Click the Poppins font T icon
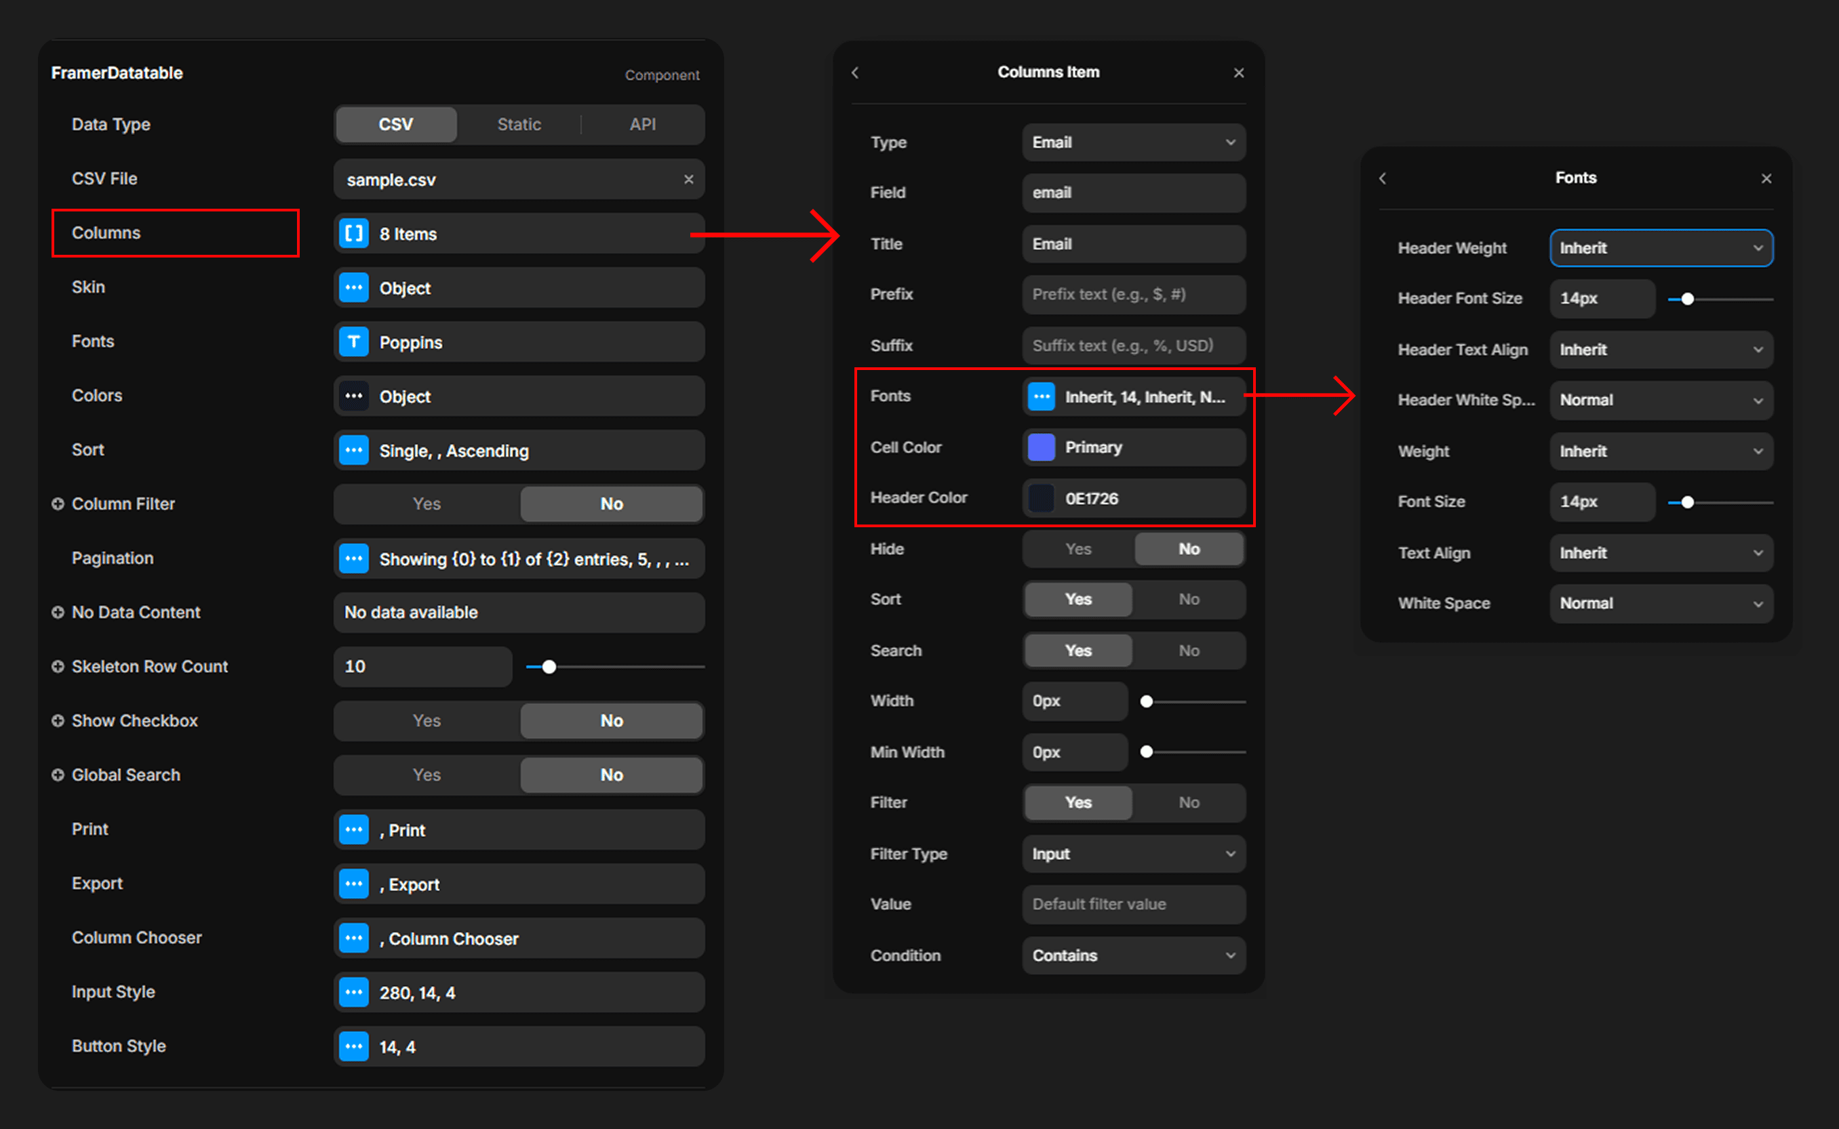1839x1129 pixels. pyautogui.click(x=353, y=342)
